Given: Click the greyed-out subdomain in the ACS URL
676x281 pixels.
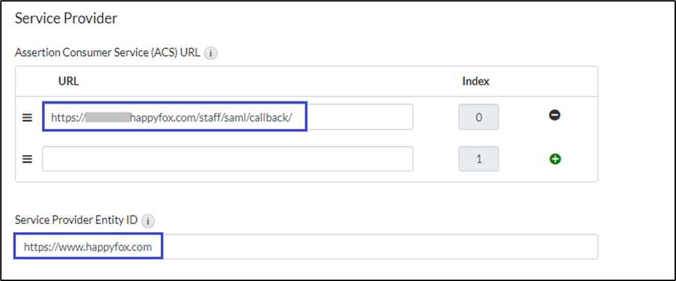Looking at the screenshot, I should [108, 118].
